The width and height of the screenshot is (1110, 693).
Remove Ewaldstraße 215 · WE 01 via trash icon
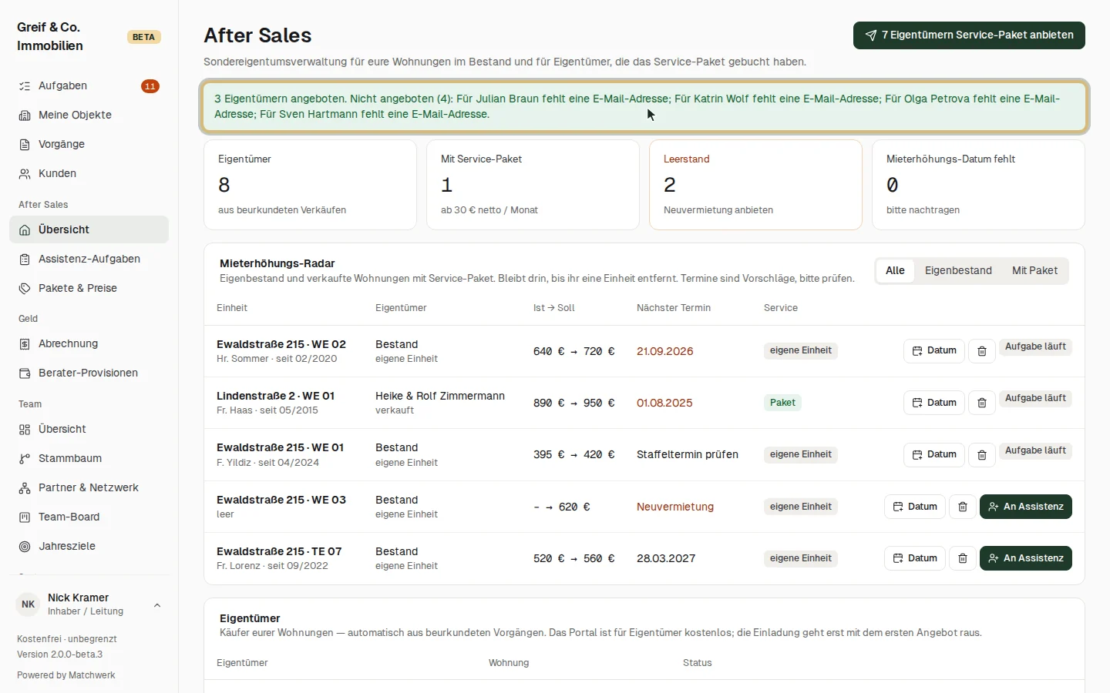coord(981,455)
